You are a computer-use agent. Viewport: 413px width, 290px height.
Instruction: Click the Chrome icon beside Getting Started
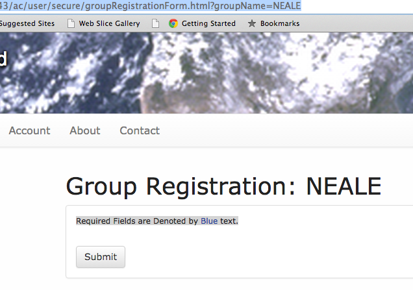coord(173,23)
